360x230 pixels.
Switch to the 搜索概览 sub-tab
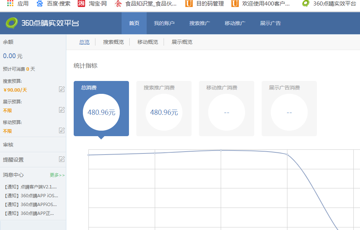pos(113,42)
